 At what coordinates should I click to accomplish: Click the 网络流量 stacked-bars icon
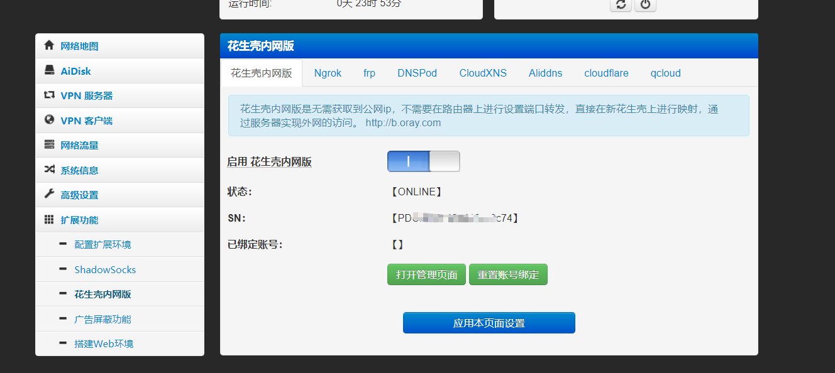point(49,145)
